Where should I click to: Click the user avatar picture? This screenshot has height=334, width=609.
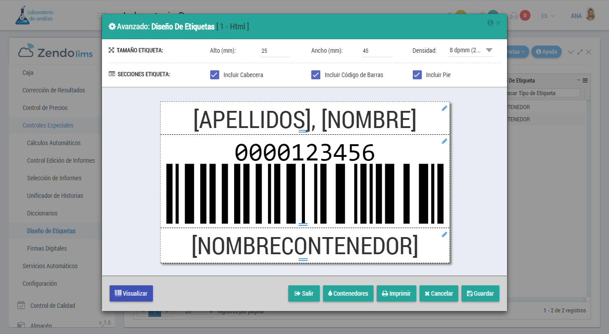pyautogui.click(x=590, y=15)
